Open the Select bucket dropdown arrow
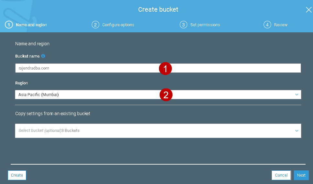 296,131
